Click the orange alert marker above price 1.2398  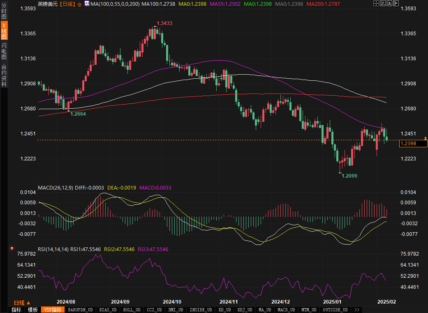click(x=426, y=138)
